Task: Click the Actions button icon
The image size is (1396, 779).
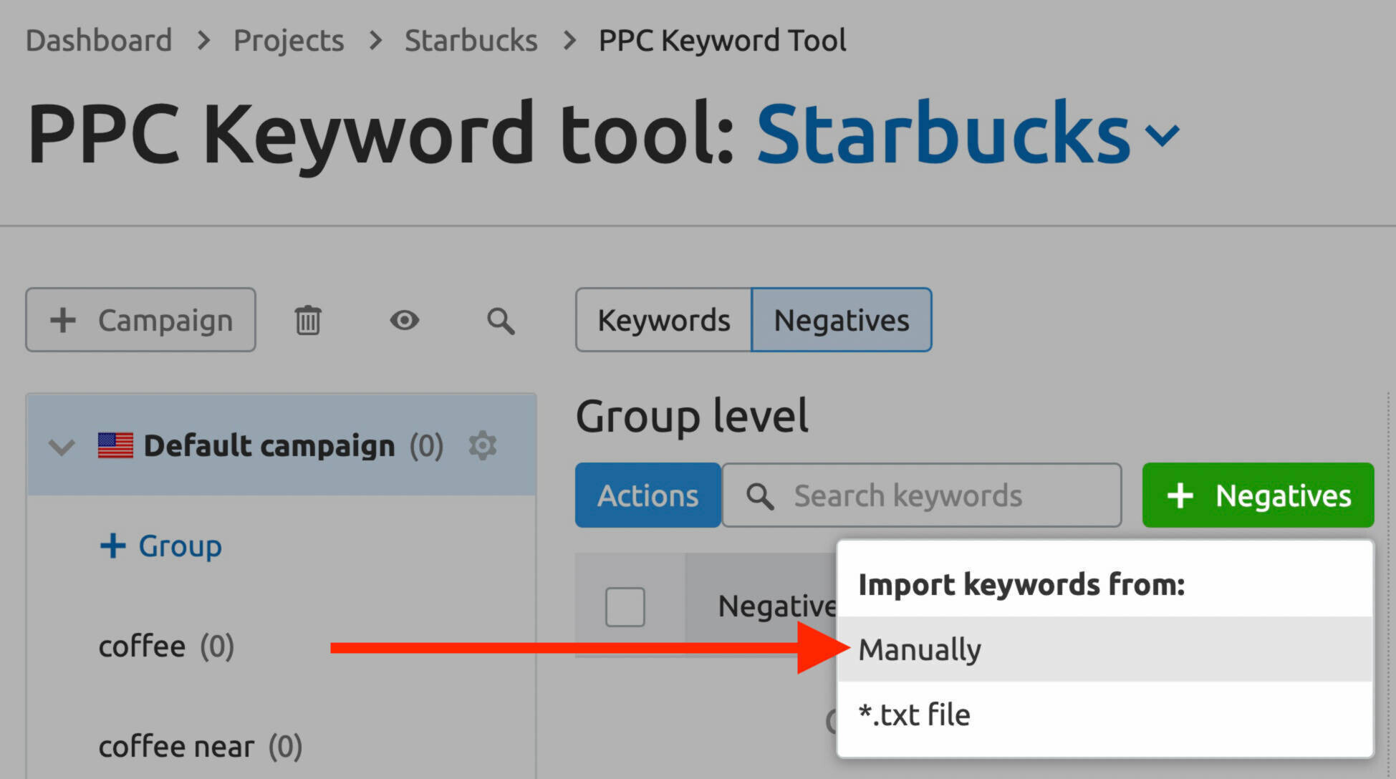Action: 646,495
